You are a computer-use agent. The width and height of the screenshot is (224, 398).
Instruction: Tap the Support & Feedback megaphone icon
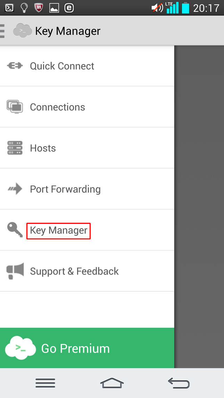(x=15, y=271)
